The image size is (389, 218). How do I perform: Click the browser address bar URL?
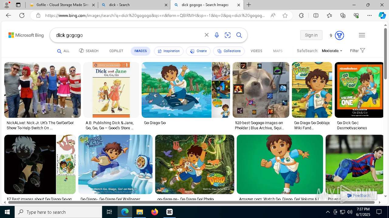[x=155, y=15]
